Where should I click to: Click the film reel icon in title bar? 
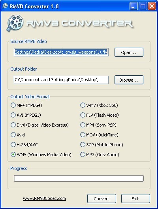(x=5, y=6)
